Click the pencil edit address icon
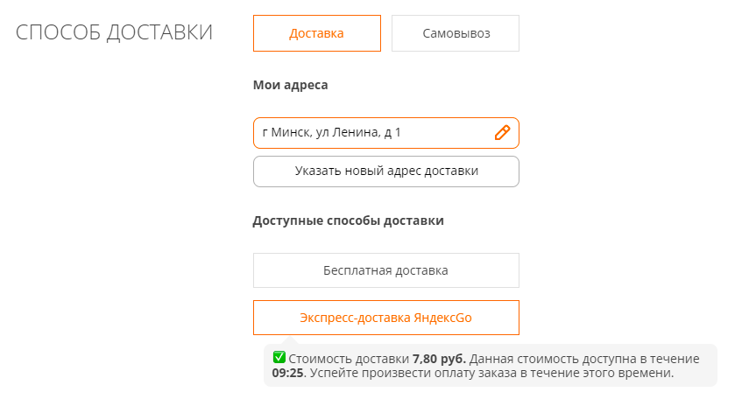The width and height of the screenshot is (749, 420). click(502, 133)
